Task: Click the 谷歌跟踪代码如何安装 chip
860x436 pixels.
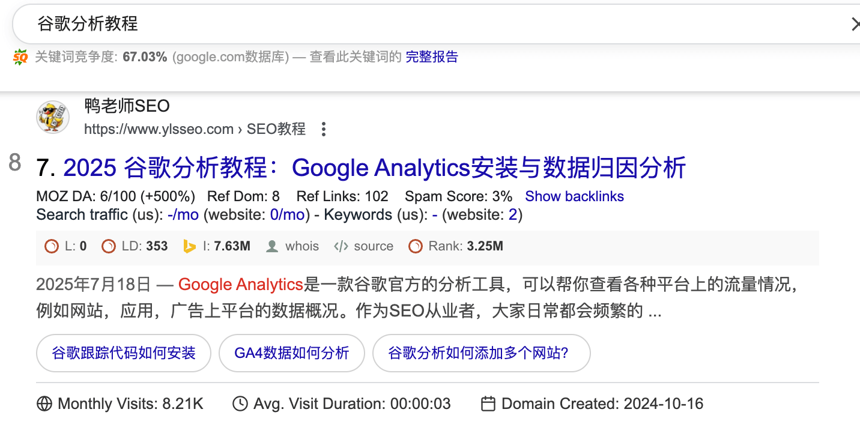Action: [124, 353]
